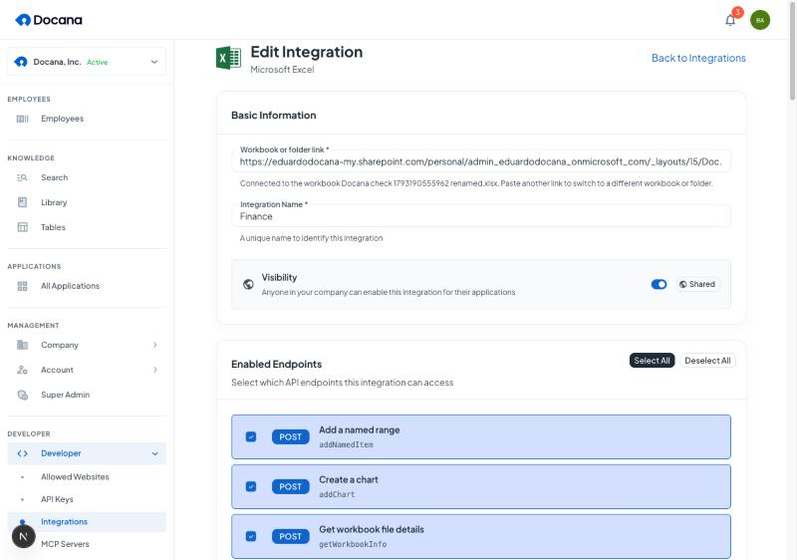Viewport: 797px width, 560px height.
Task: Uncheck the Add a named range endpoint
Action: 251,437
